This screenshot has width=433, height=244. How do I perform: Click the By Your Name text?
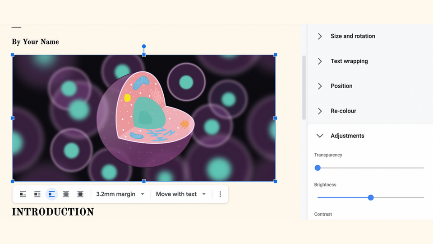click(x=35, y=42)
